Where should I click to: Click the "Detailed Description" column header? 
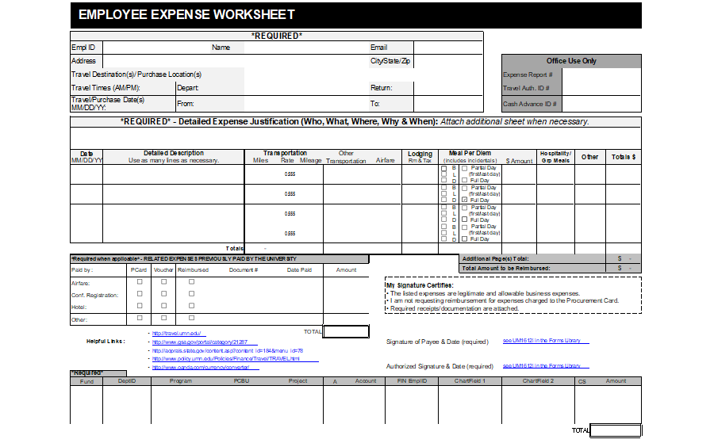pyautogui.click(x=174, y=153)
